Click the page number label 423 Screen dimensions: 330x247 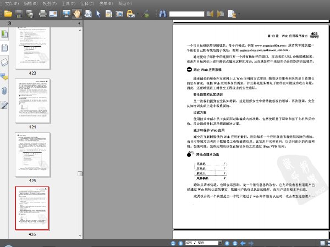32,73
